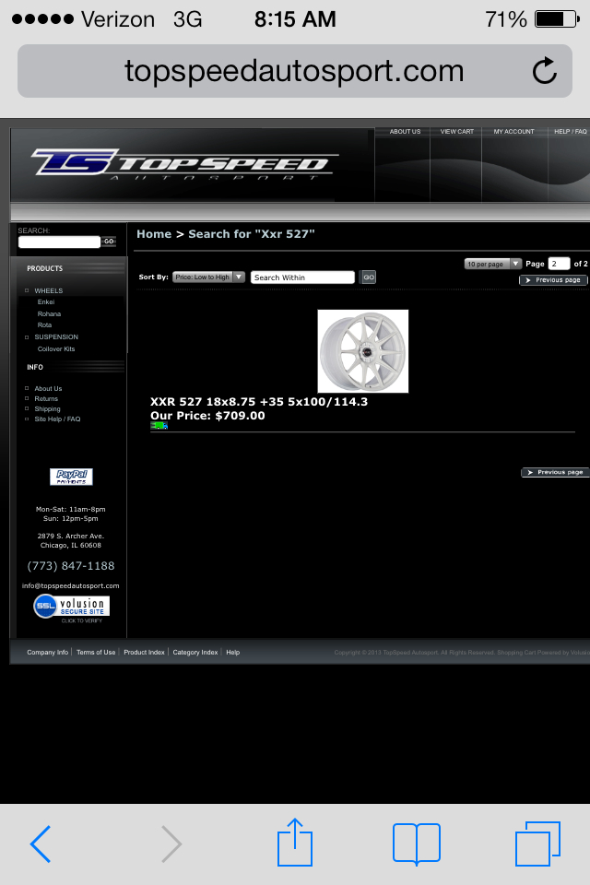Click the top Previous page button
590x885 pixels.
click(553, 280)
